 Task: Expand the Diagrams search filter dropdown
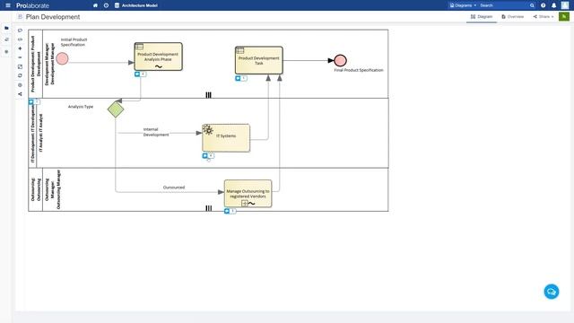(463, 5)
